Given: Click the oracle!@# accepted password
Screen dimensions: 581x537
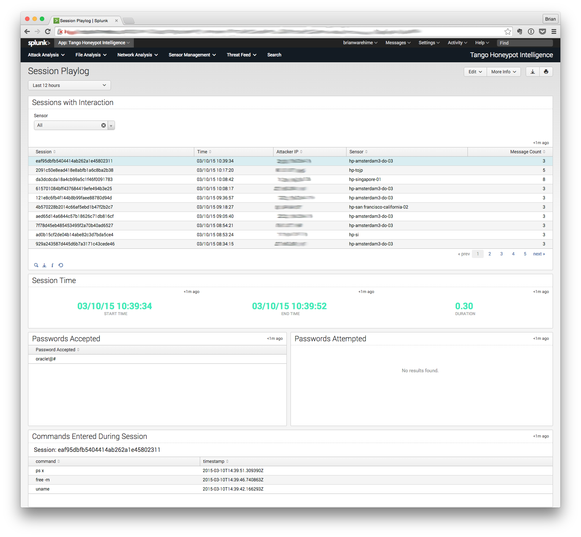Looking at the screenshot, I should [x=46, y=359].
